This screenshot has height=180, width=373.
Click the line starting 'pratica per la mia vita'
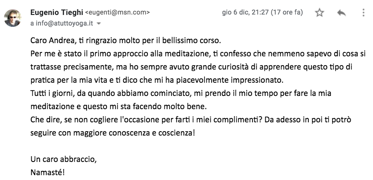[157, 80]
